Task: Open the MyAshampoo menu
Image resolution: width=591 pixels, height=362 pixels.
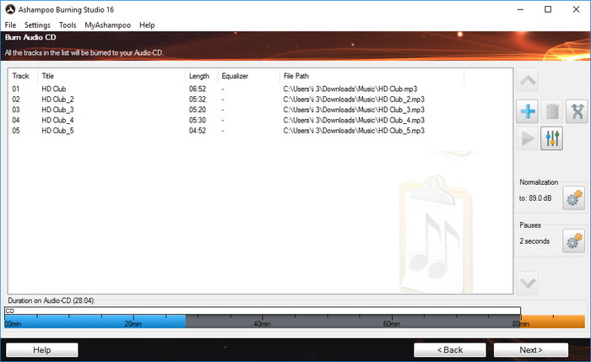Action: pyautogui.click(x=108, y=24)
